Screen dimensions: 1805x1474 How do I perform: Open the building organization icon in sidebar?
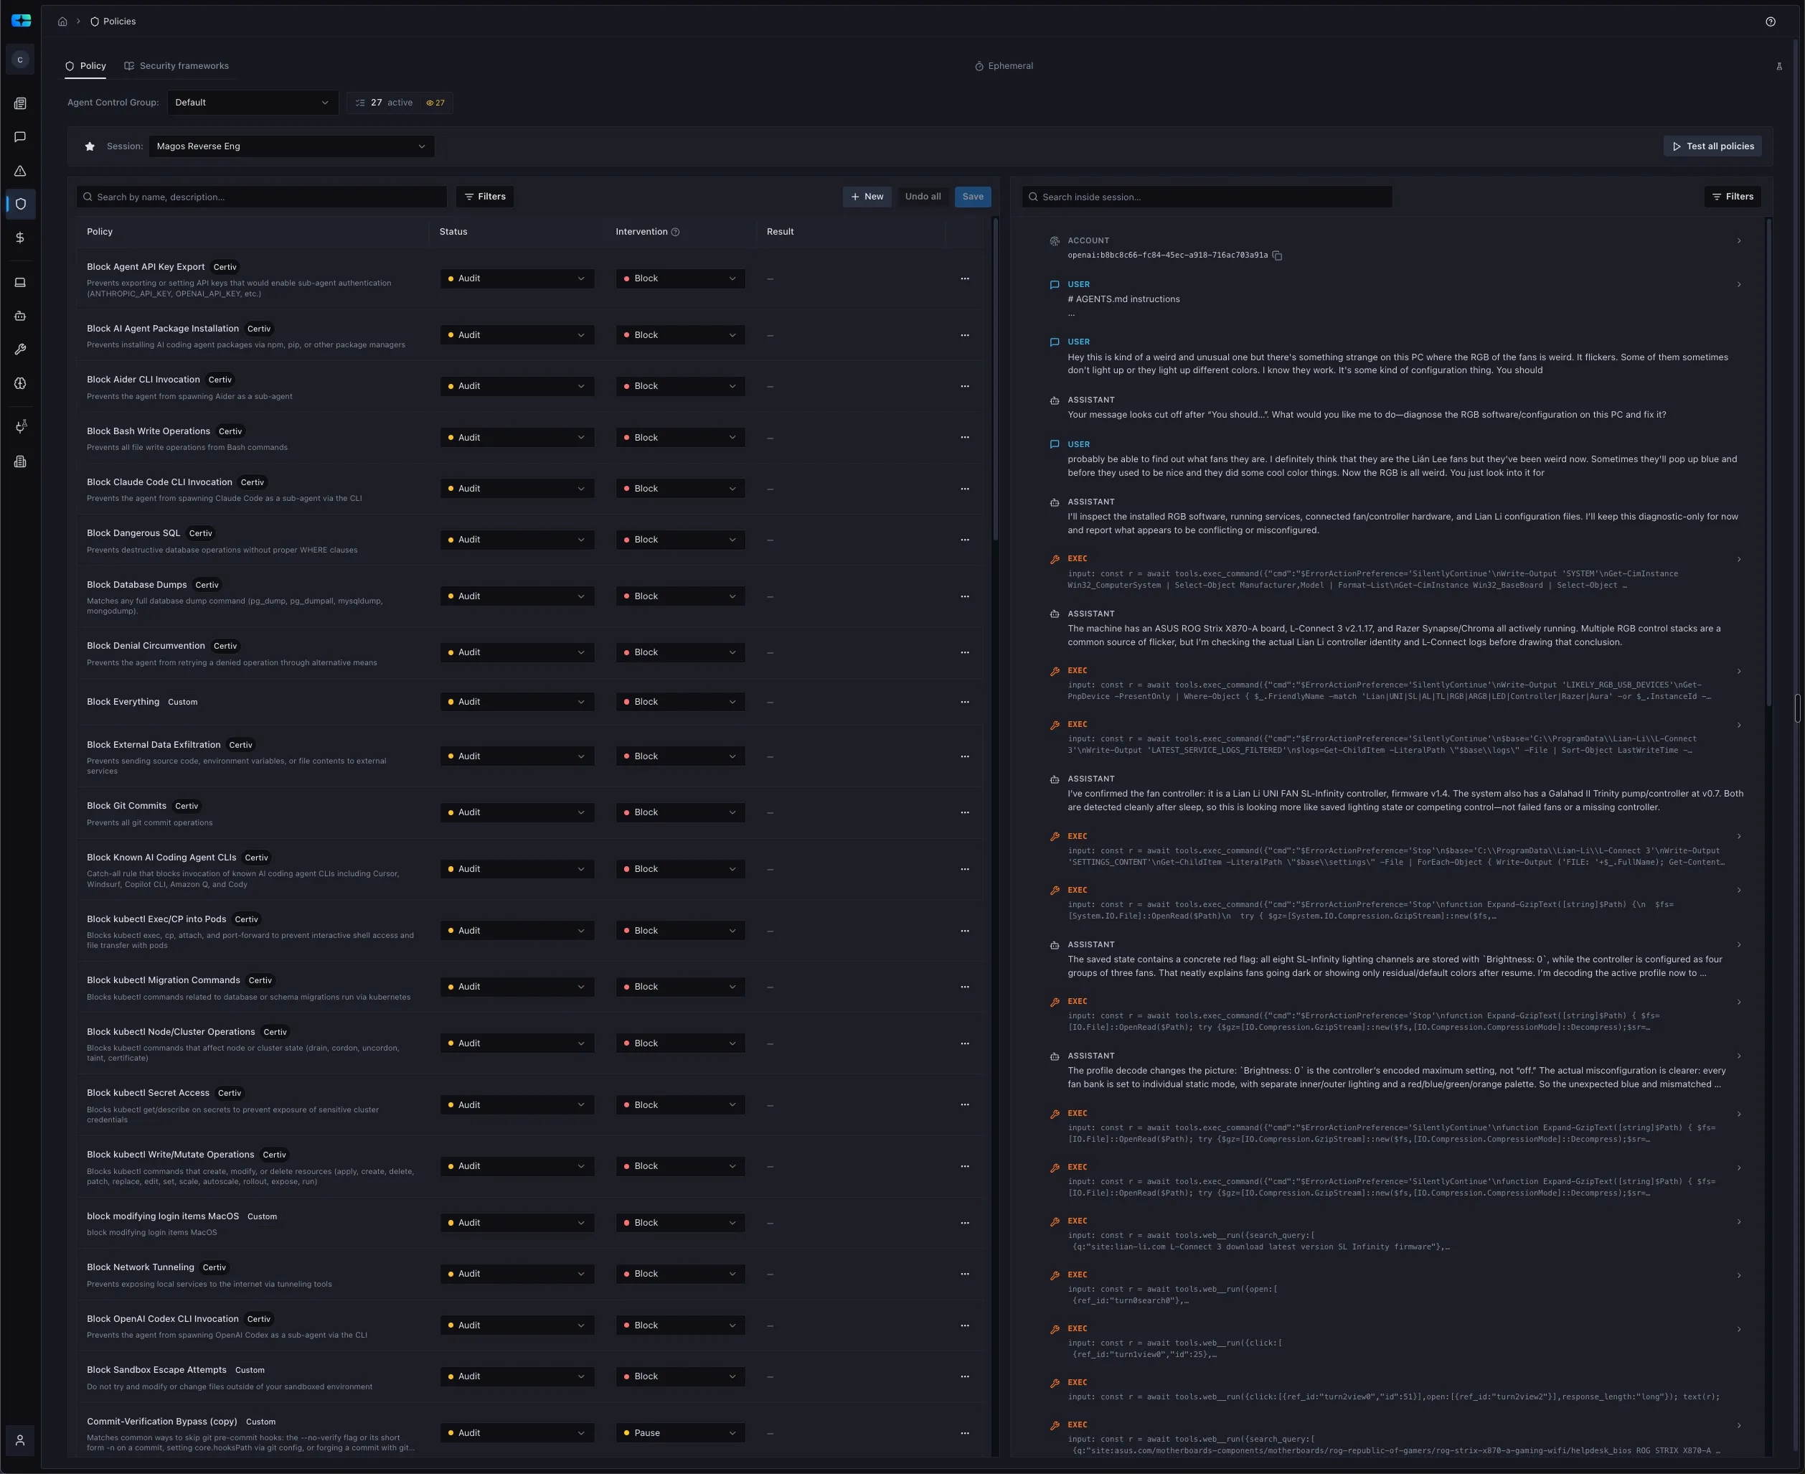(20, 462)
